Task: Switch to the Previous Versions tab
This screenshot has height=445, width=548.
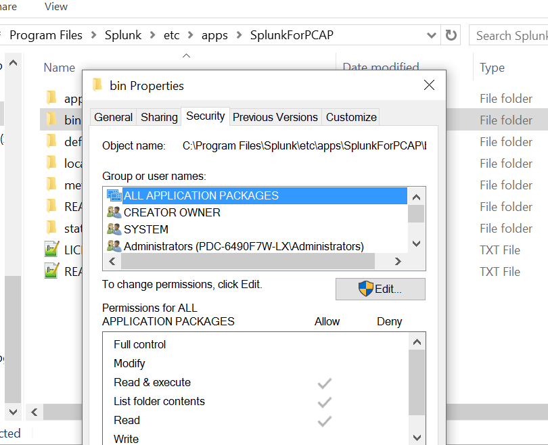Action: point(275,116)
